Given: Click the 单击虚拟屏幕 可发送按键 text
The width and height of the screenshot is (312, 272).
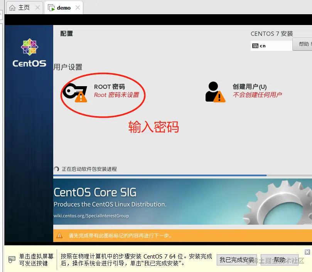Looking at the screenshot, I should pyautogui.click(x=36, y=260).
